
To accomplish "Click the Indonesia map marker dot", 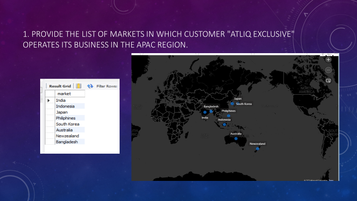I will pyautogui.click(x=224, y=125).
